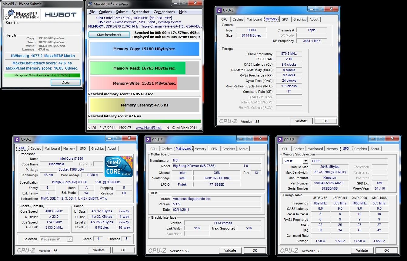Click the Core Voltage 1.280 V field
The height and width of the screenshot is (261, 407).
tap(92, 175)
